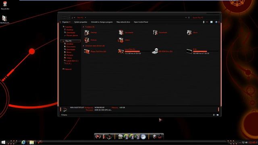Open File Explorer from the taskbar
Image resolution: width=258 pixels, height=145 pixels.
click(31, 142)
